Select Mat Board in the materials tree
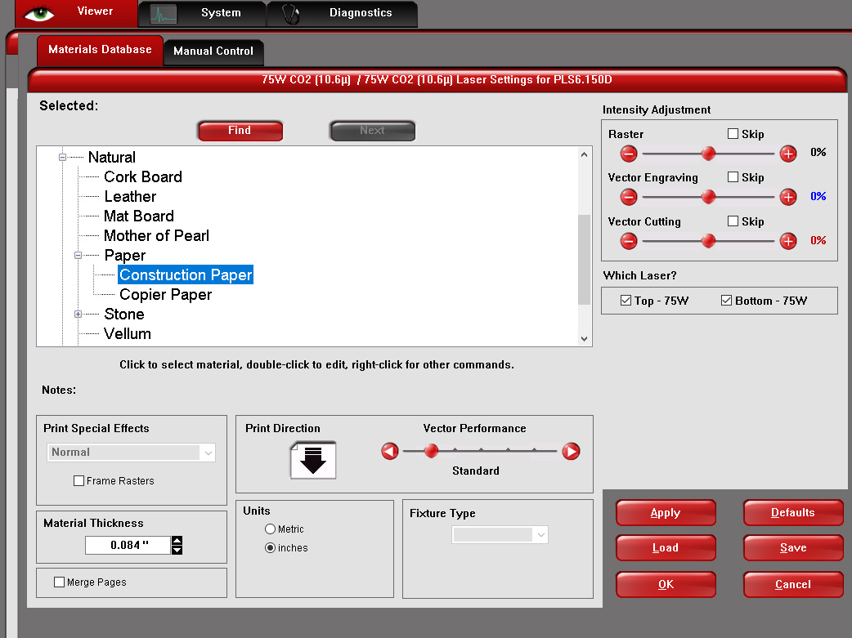Viewport: 852px width, 638px height. tap(139, 216)
